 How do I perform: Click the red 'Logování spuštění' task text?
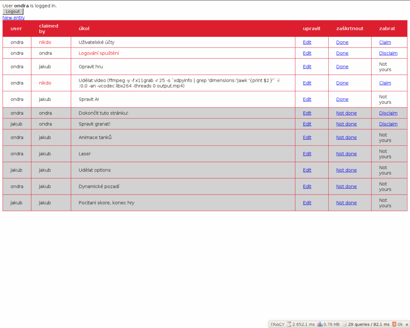click(99, 53)
